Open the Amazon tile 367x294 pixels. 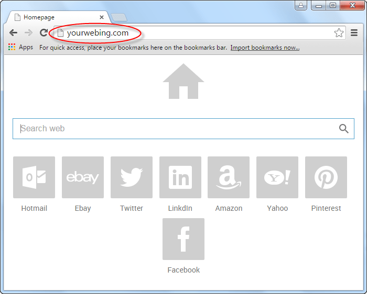coord(229,177)
